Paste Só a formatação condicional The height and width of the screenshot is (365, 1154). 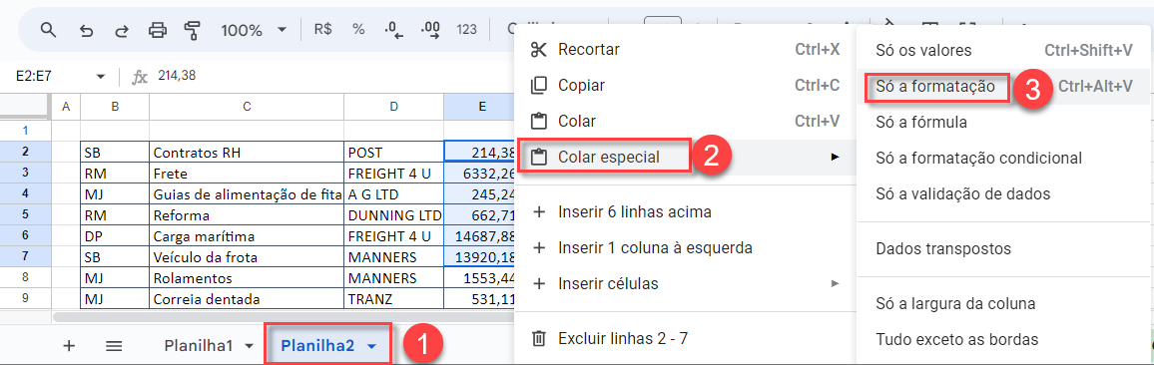[1004, 158]
